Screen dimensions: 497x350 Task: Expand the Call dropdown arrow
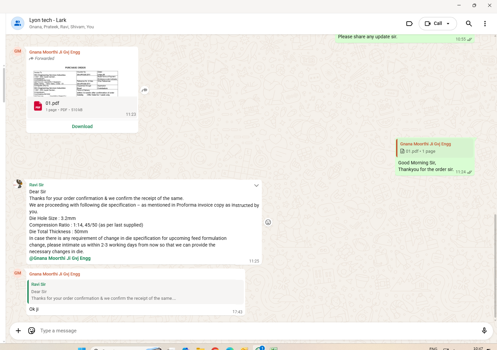pyautogui.click(x=448, y=24)
